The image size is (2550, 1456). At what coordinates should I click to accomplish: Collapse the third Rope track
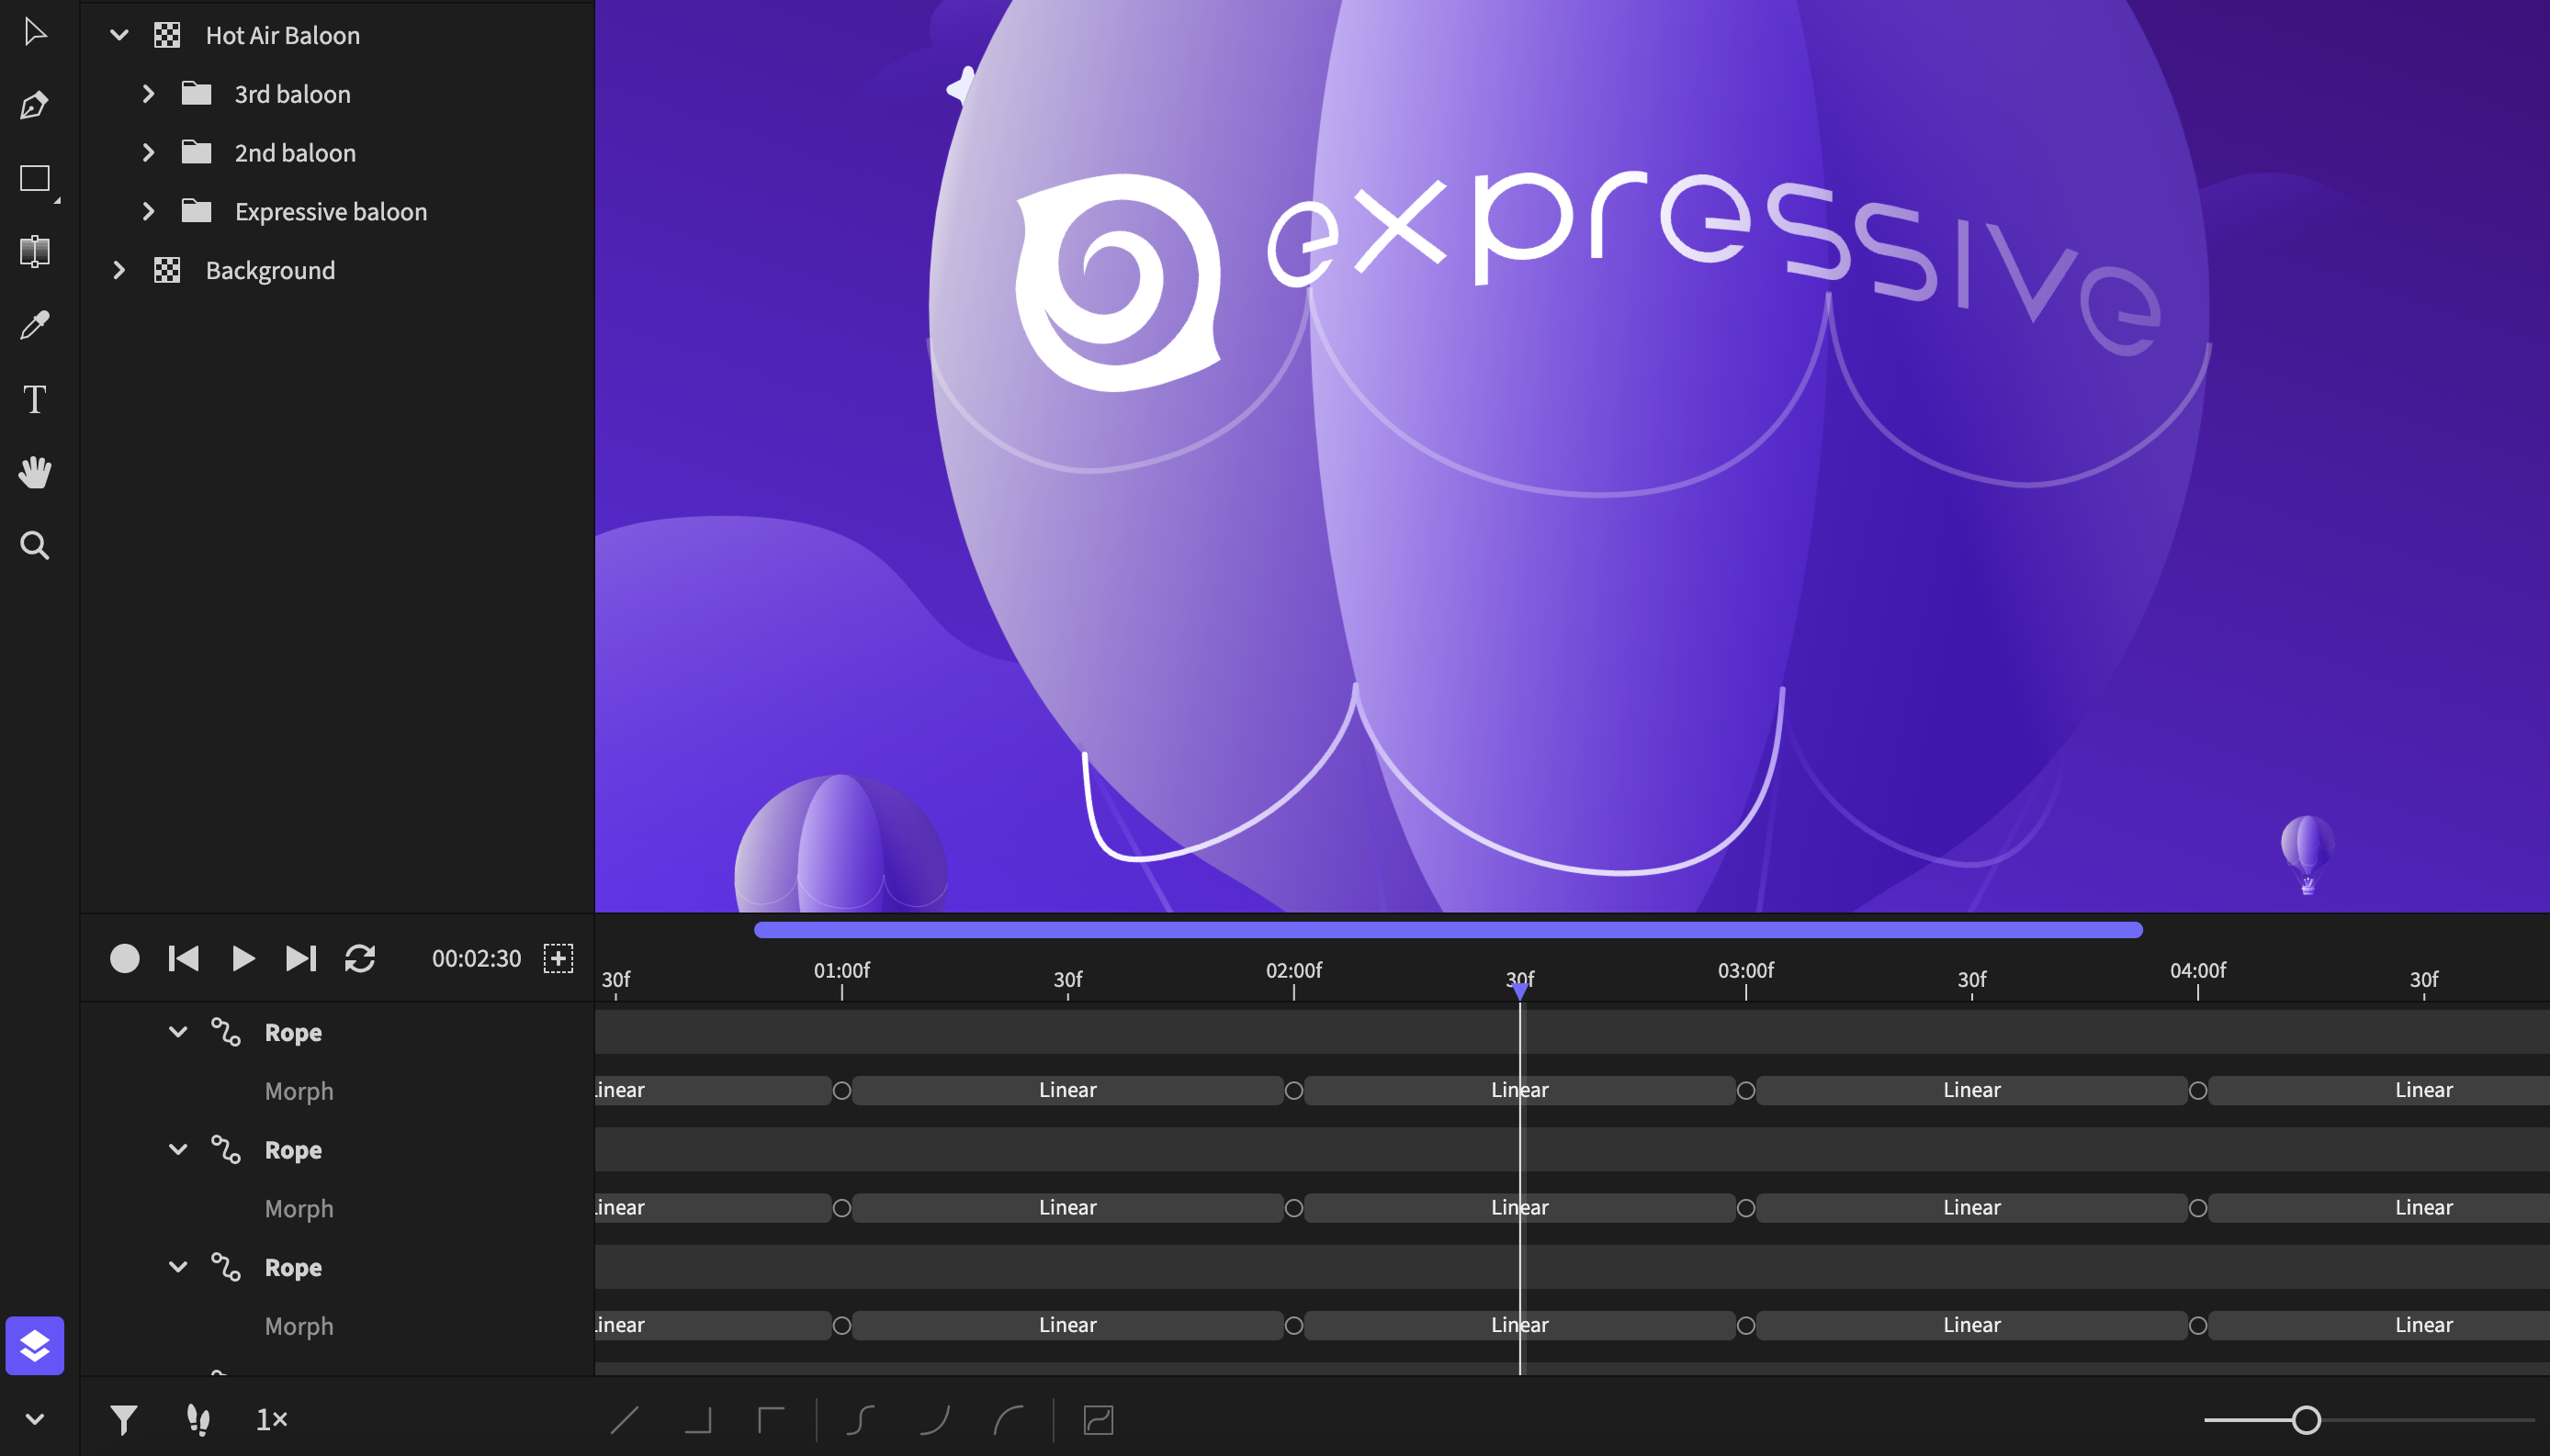178,1267
